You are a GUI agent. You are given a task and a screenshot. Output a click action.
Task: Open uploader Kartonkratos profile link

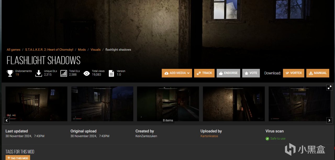209,136
